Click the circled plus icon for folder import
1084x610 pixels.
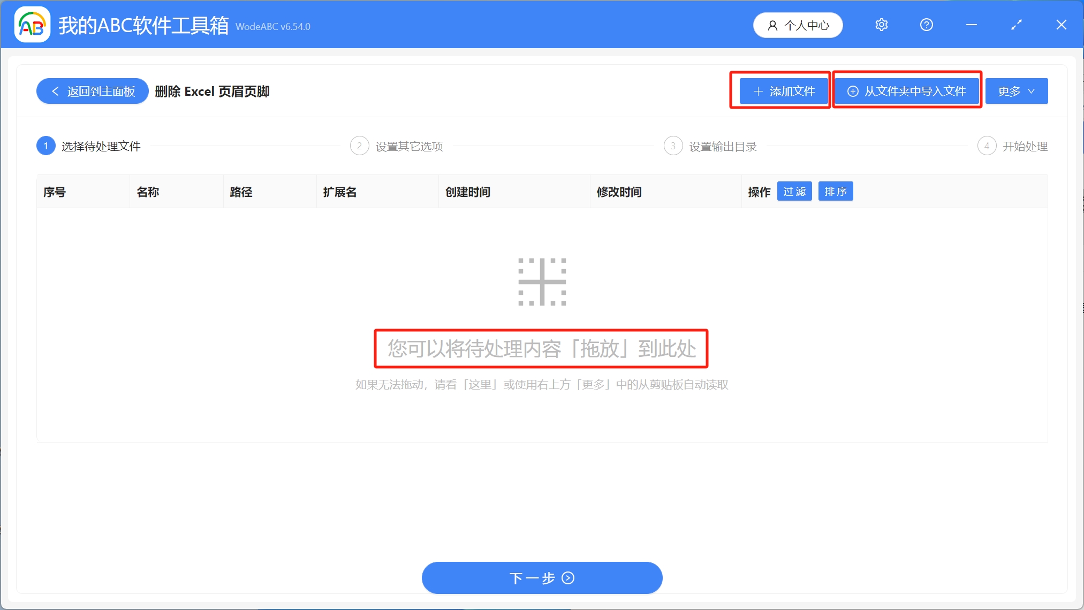[x=853, y=91]
